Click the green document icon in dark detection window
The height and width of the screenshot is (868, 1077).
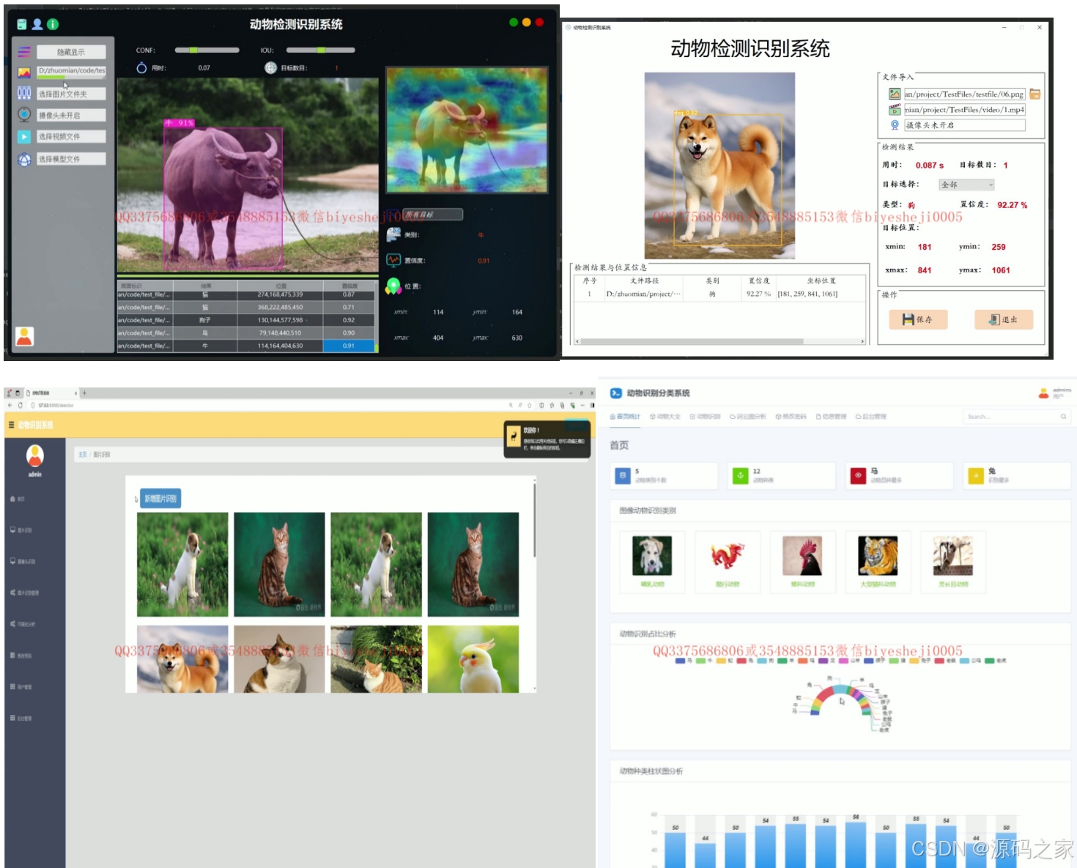[22, 24]
